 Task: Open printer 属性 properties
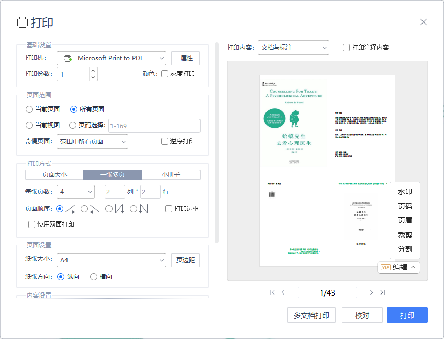pos(186,58)
